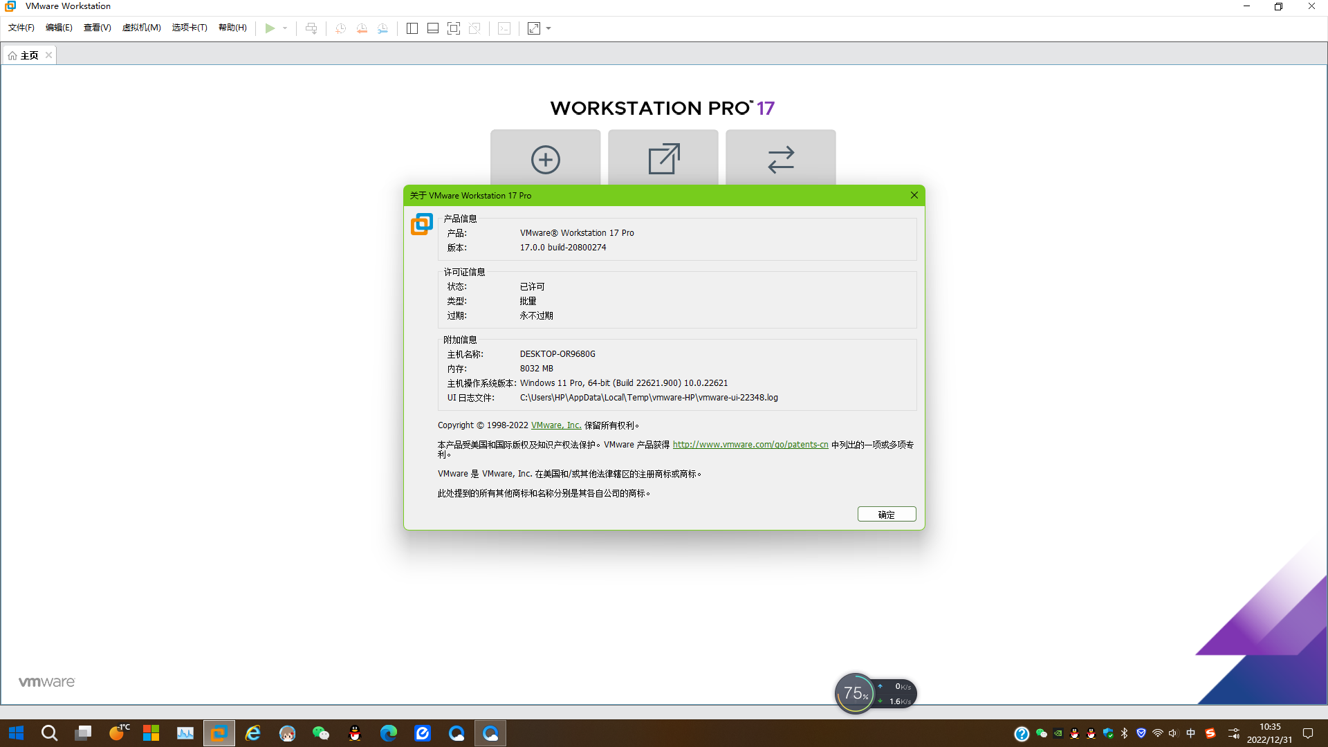Open the 虚拟机(M) menu
The image size is (1328, 747).
[141, 28]
